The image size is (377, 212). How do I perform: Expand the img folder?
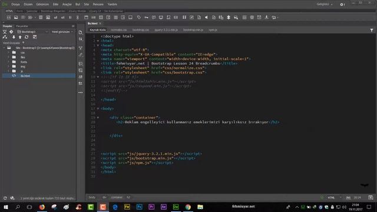(8, 67)
